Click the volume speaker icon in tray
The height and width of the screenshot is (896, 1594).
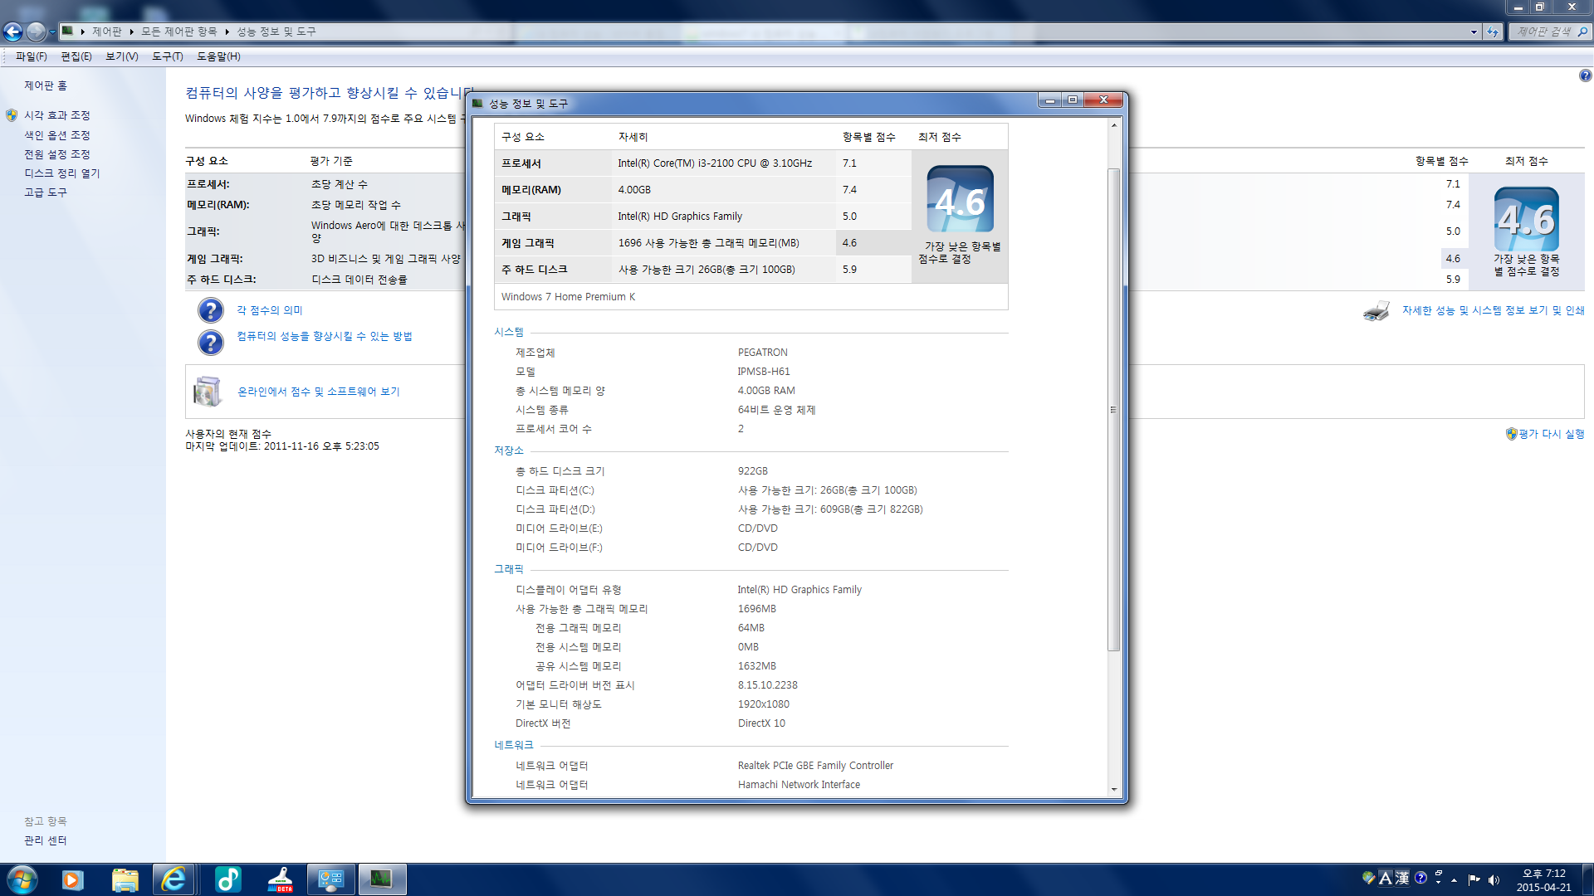(x=1494, y=879)
